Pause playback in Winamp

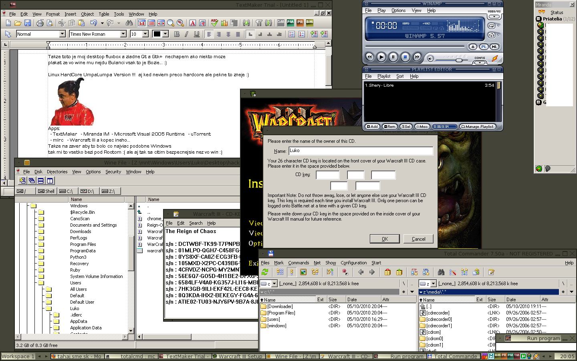[393, 57]
